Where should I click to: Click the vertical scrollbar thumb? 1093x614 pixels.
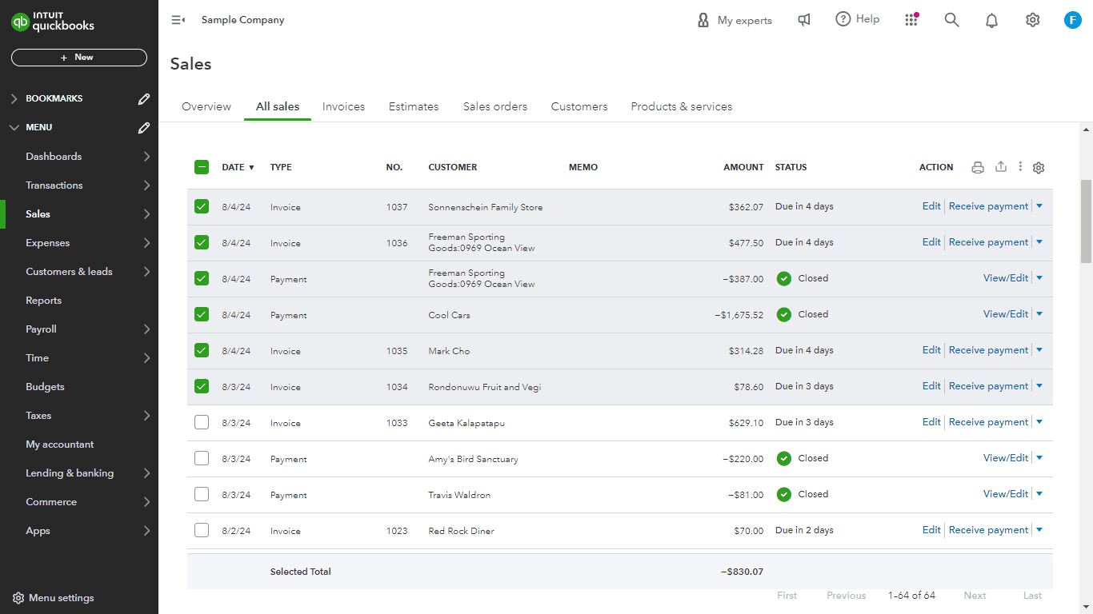coord(1086,221)
